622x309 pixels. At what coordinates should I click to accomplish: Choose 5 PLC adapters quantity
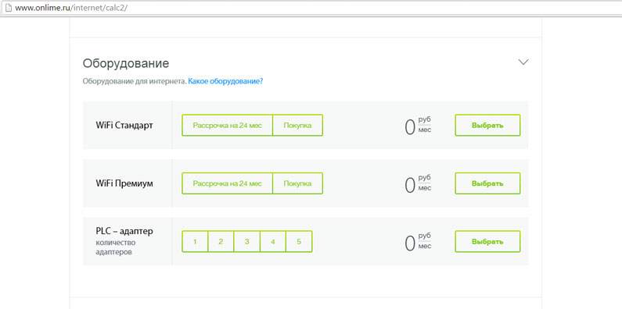point(299,242)
